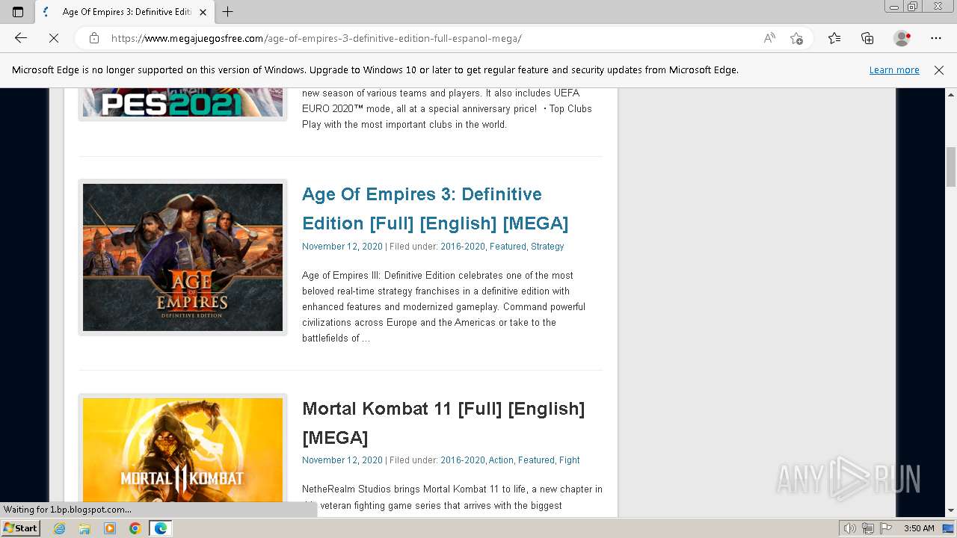Open Action Center flag icon
This screenshot has width=957, height=538.
click(x=885, y=528)
